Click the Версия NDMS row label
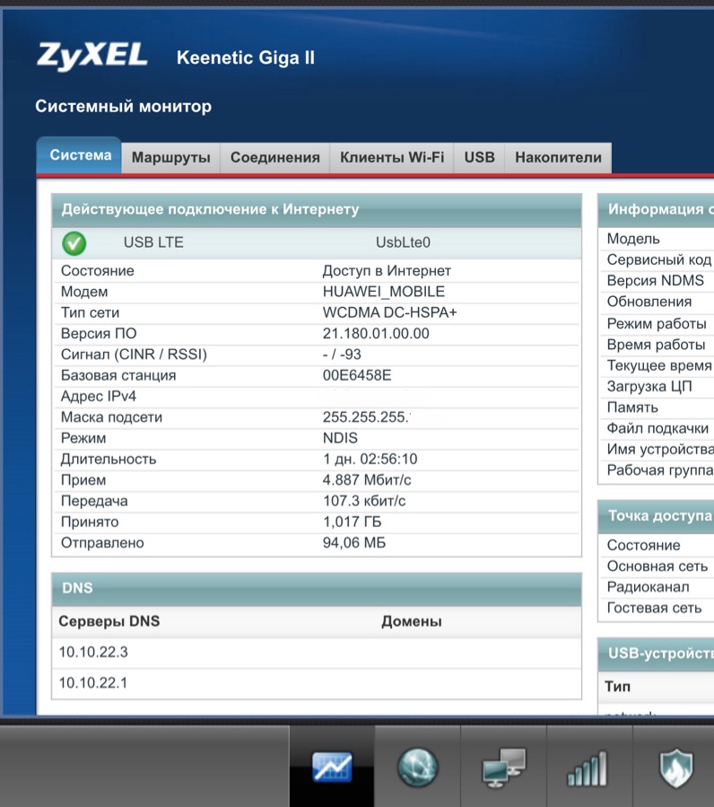 tap(656, 280)
